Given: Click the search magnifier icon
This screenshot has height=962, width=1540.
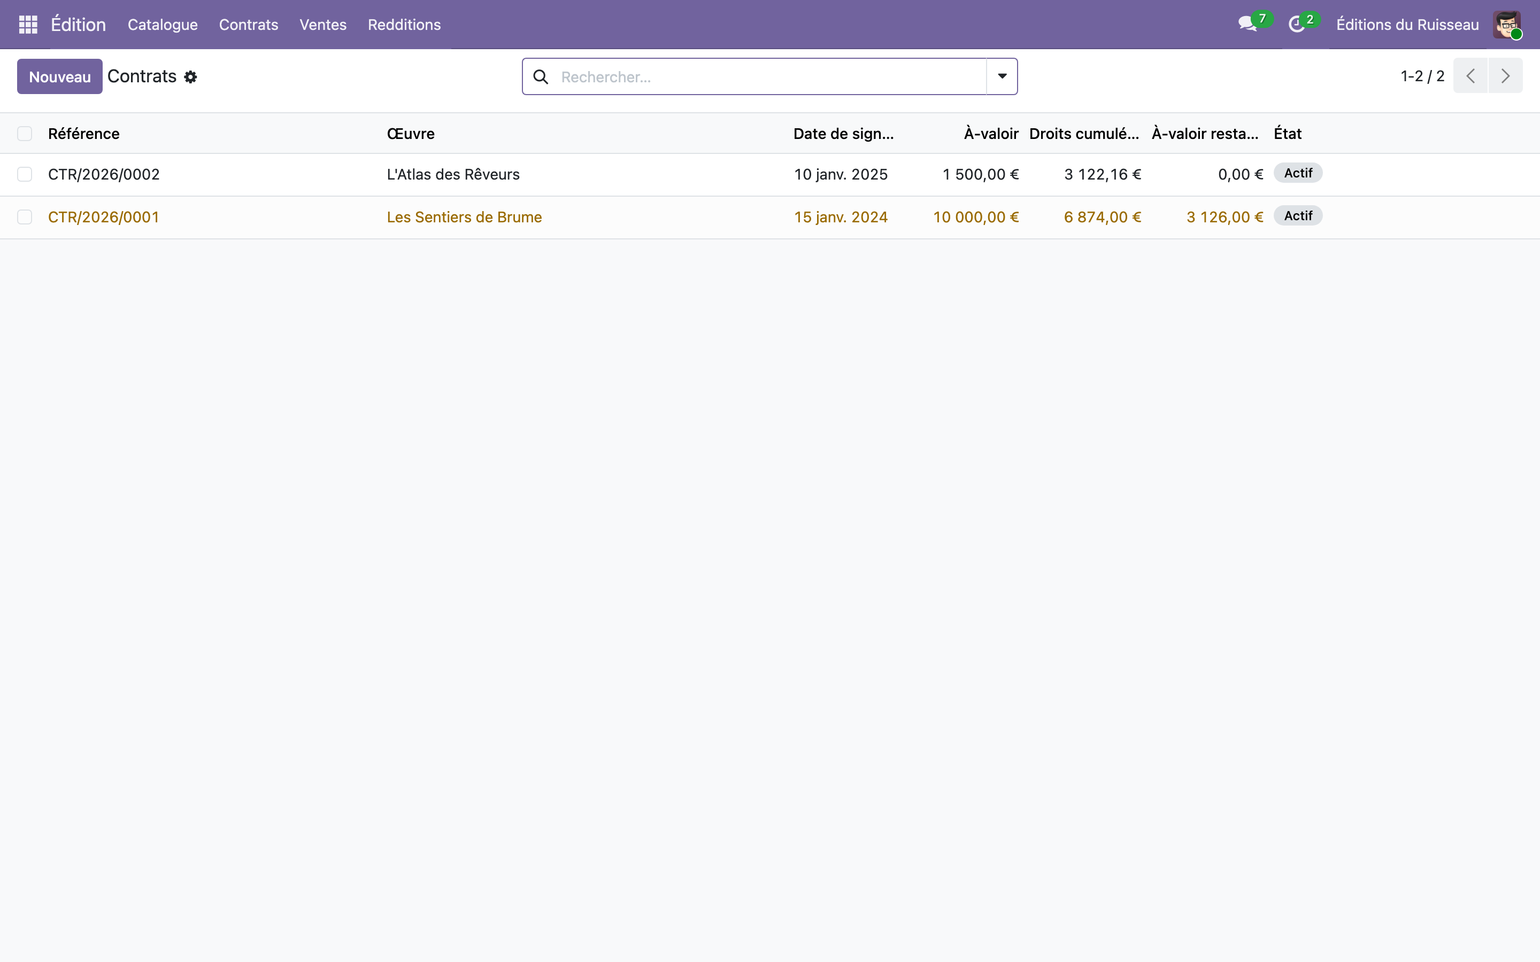Looking at the screenshot, I should pos(540,77).
